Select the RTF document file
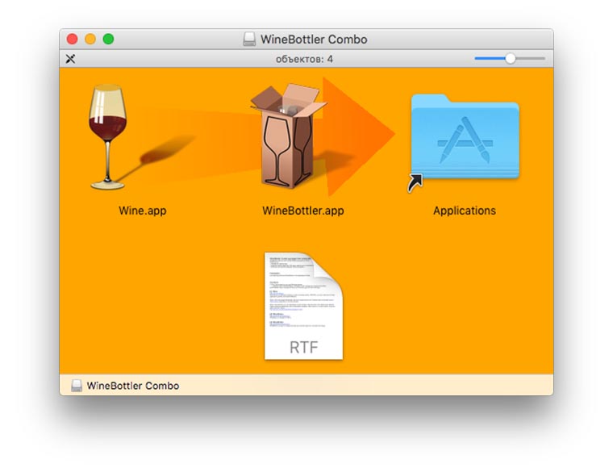 click(x=303, y=306)
